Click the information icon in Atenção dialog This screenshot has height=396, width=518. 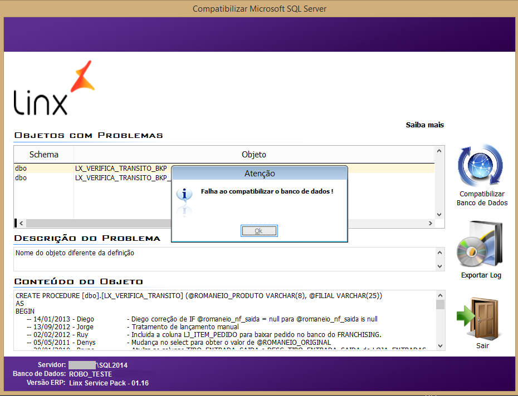(x=184, y=194)
